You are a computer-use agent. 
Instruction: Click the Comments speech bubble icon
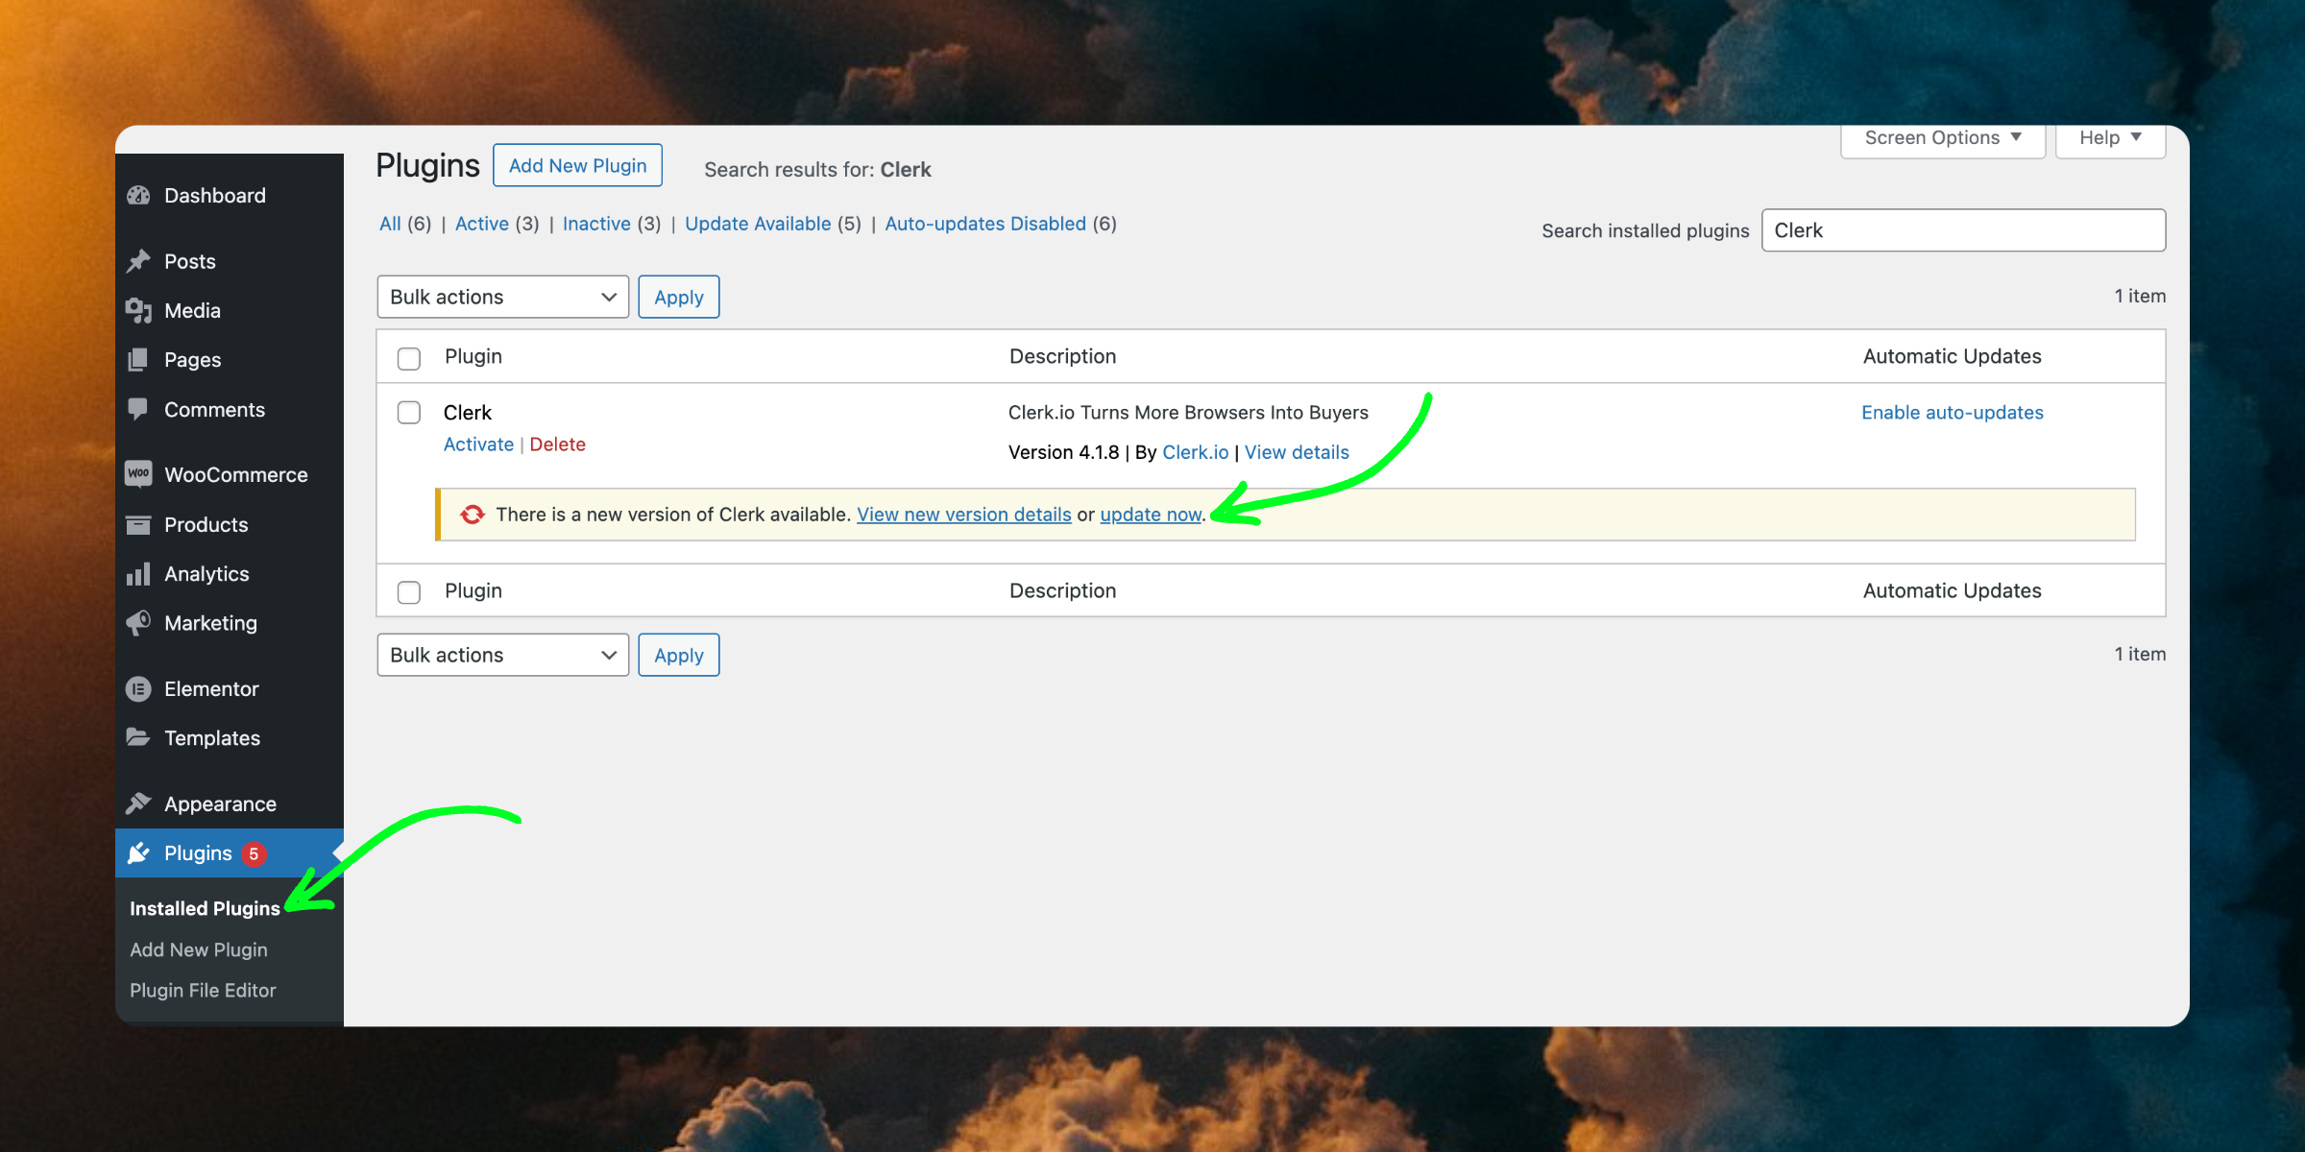click(139, 409)
